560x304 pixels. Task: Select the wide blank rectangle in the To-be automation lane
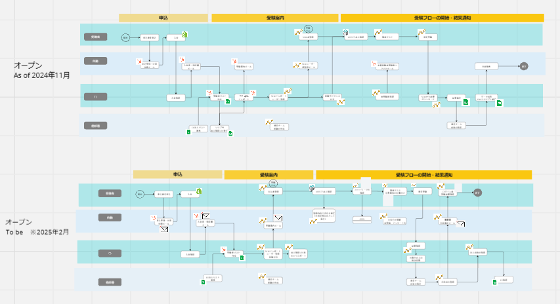click(362, 220)
